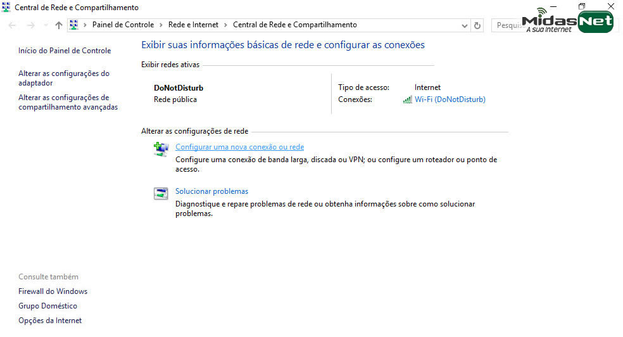Click the Pesquisar search field

coord(507,25)
